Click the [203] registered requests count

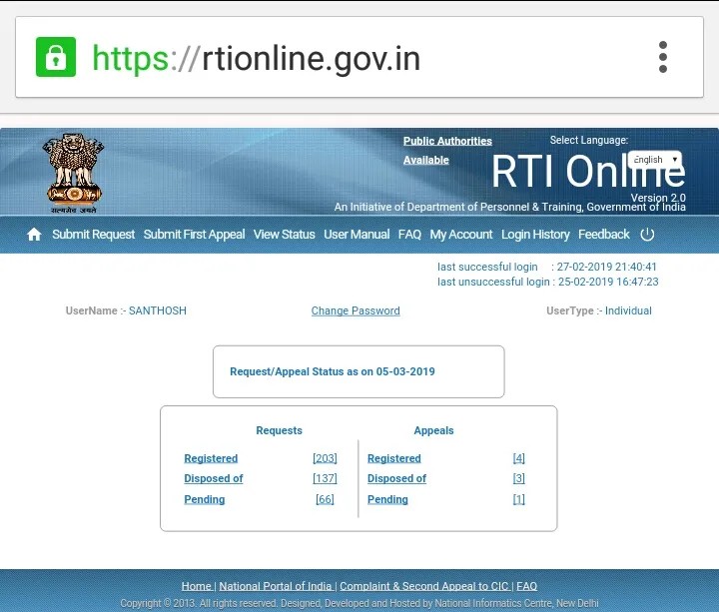tap(325, 458)
